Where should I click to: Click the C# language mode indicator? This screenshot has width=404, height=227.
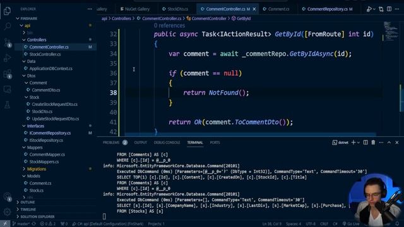(335, 224)
